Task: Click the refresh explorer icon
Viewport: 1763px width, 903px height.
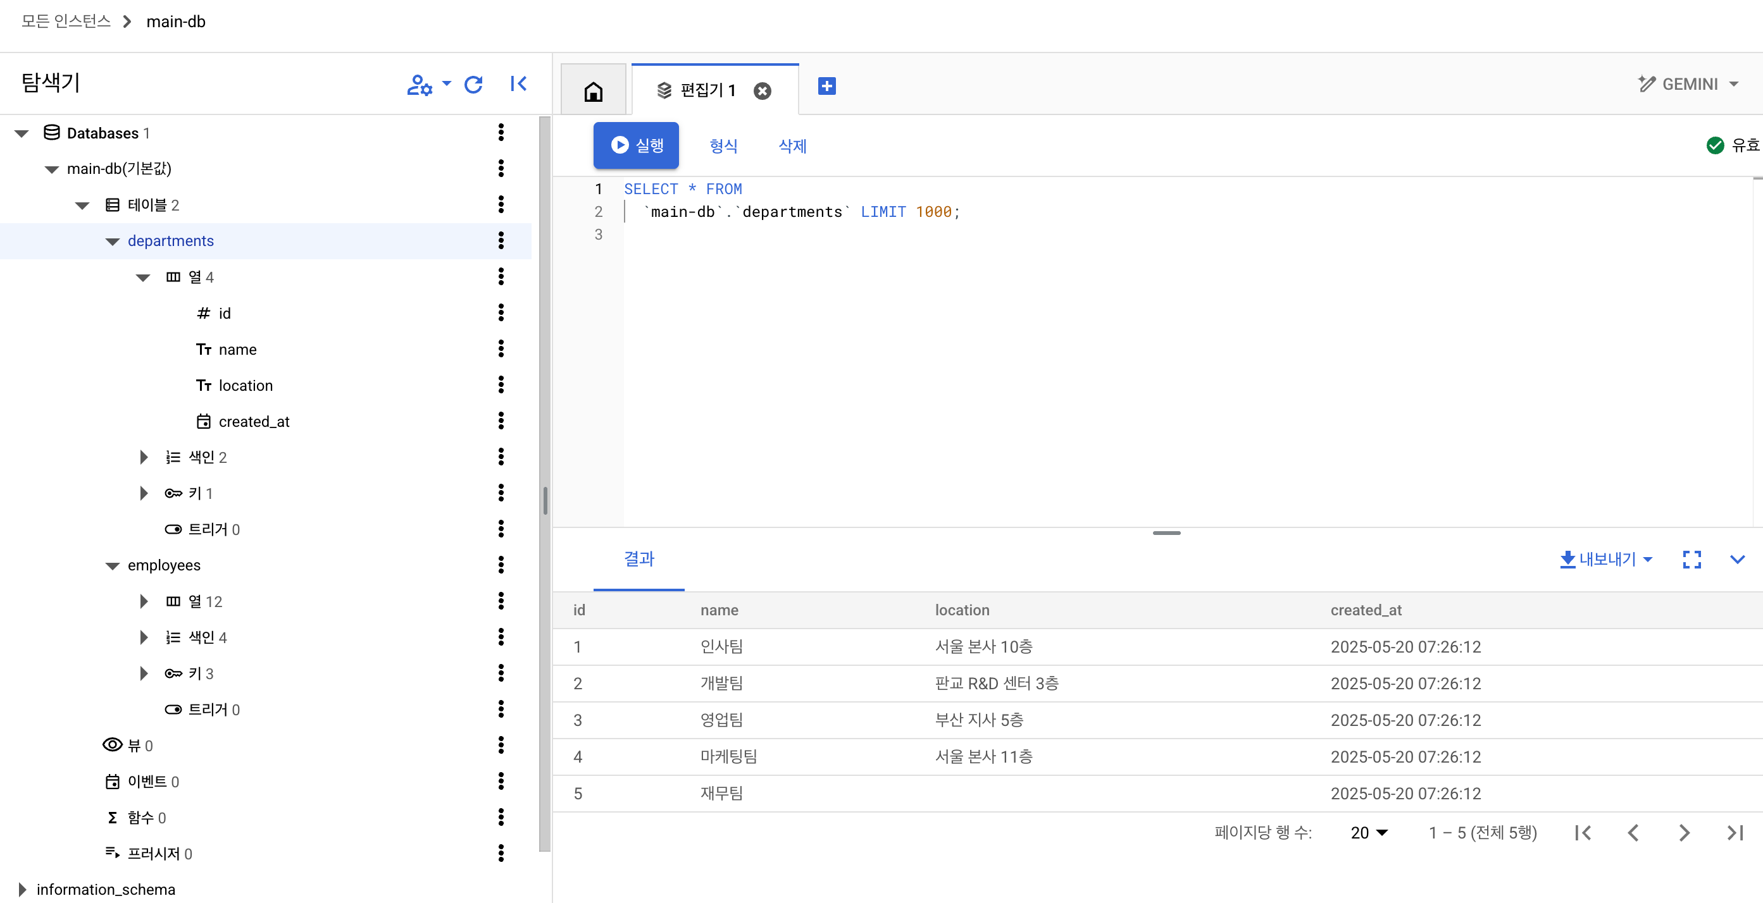Action: [473, 84]
